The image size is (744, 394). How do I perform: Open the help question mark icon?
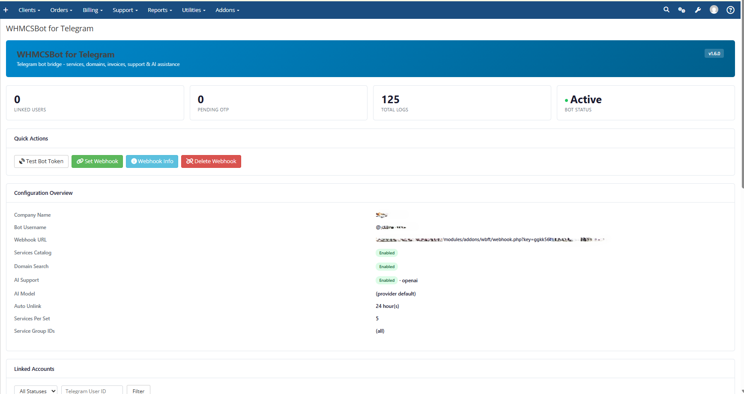pyautogui.click(x=730, y=10)
